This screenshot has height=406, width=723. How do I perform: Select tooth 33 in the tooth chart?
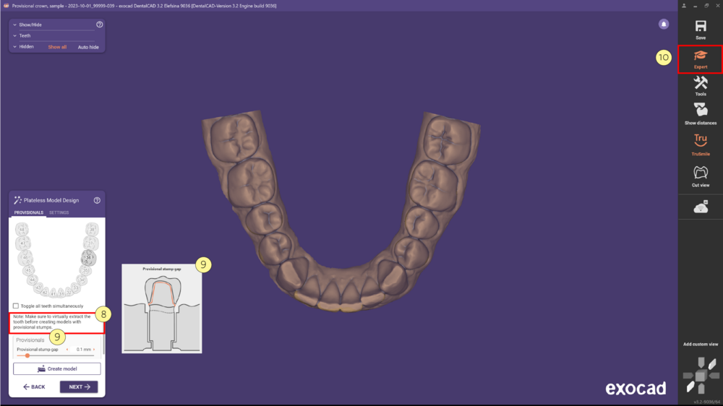[75, 288]
